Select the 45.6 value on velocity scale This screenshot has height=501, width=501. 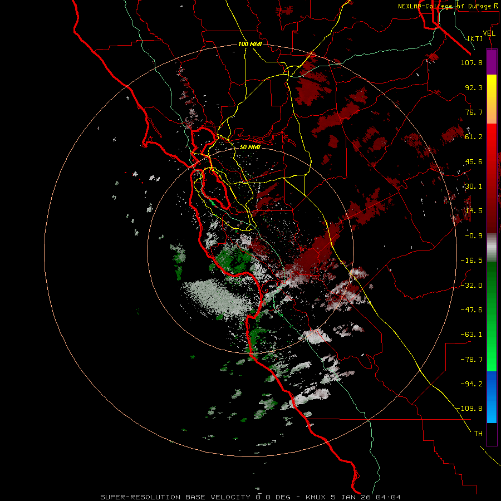click(x=474, y=161)
